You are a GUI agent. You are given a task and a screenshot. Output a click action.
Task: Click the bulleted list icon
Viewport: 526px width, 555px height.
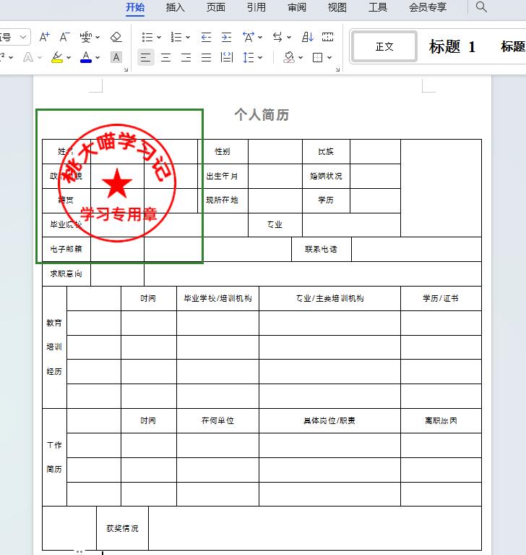[x=147, y=37]
